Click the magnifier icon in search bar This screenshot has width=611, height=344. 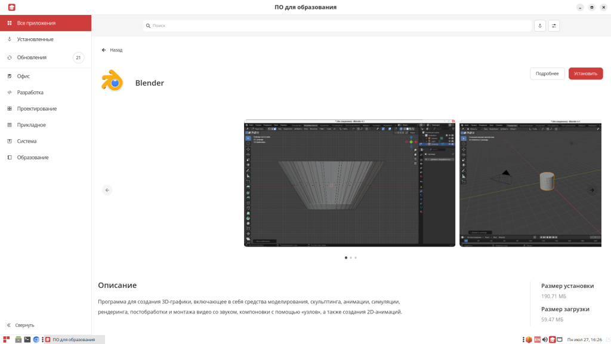[148, 26]
